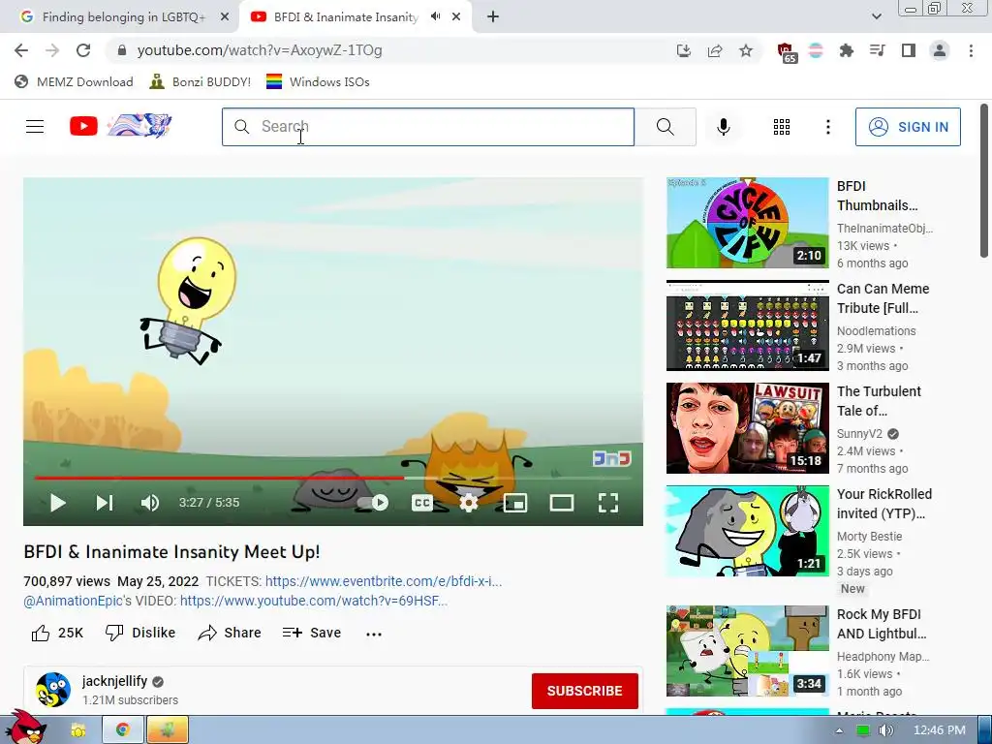Open the media control toolbar button
The image size is (992, 744).
877,50
